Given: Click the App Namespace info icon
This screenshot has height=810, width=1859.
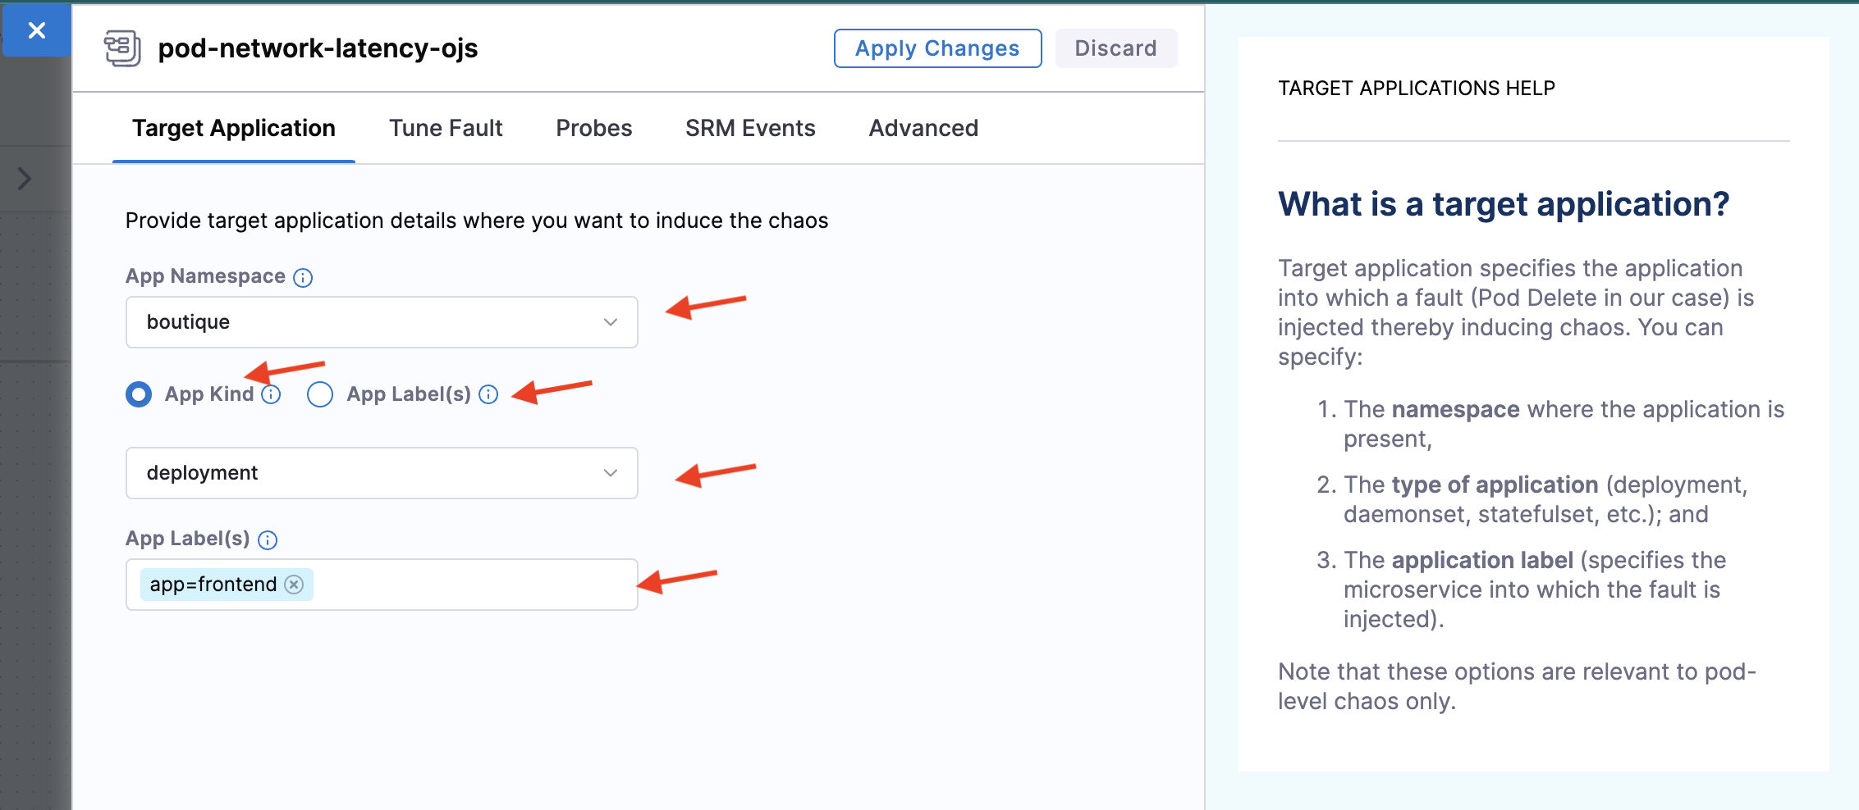Looking at the screenshot, I should (303, 278).
